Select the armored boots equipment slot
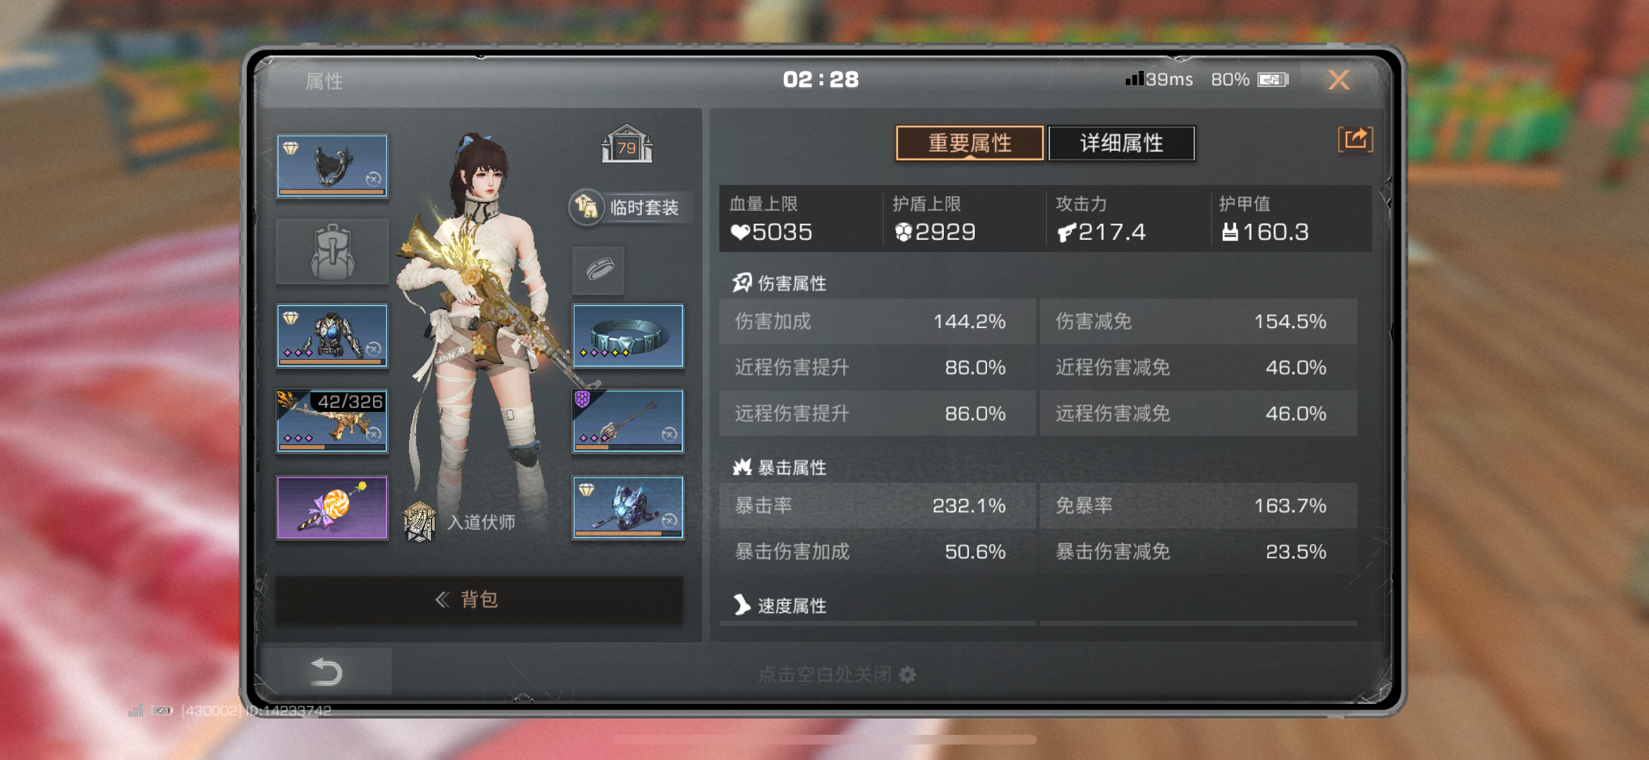 (628, 507)
